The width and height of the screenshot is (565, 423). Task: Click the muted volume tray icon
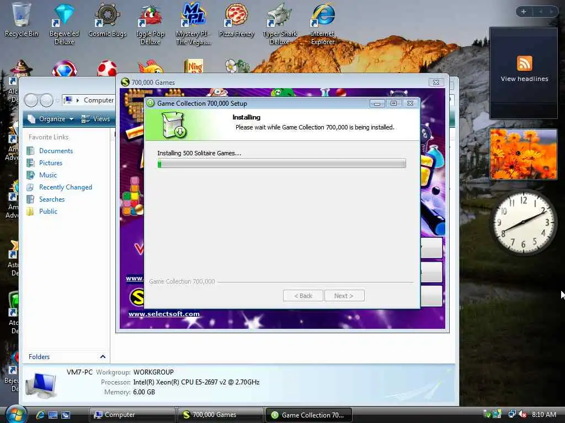pyautogui.click(x=523, y=414)
